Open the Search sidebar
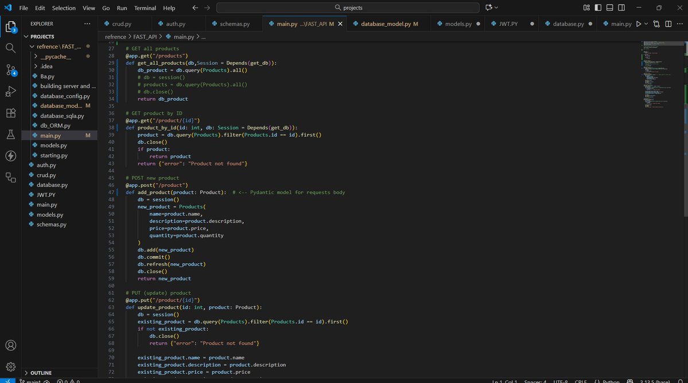Viewport: 688px width, 383px height. tap(10, 48)
